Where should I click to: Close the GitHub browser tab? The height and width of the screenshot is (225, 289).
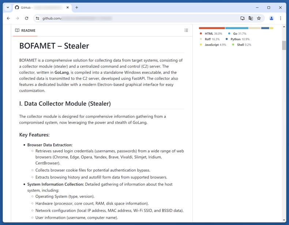click(x=67, y=7)
